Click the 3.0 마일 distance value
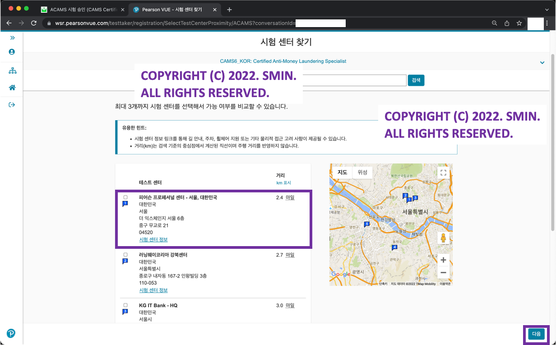The height and width of the screenshot is (345, 556). pos(285,305)
